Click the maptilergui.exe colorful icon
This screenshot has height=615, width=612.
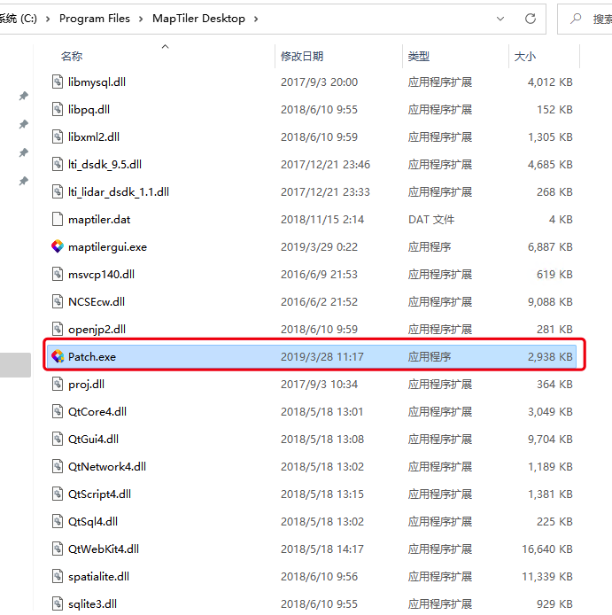pyautogui.click(x=58, y=247)
